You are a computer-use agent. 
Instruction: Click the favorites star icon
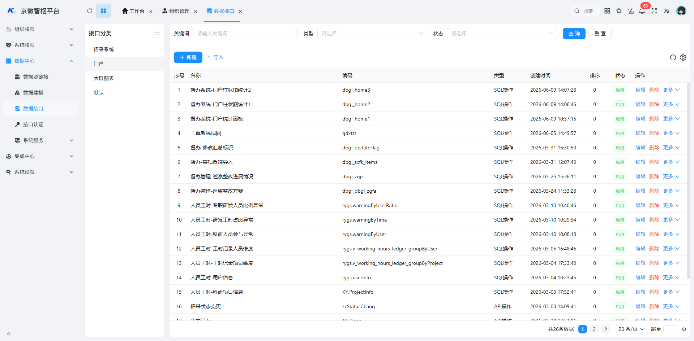pyautogui.click(x=619, y=11)
